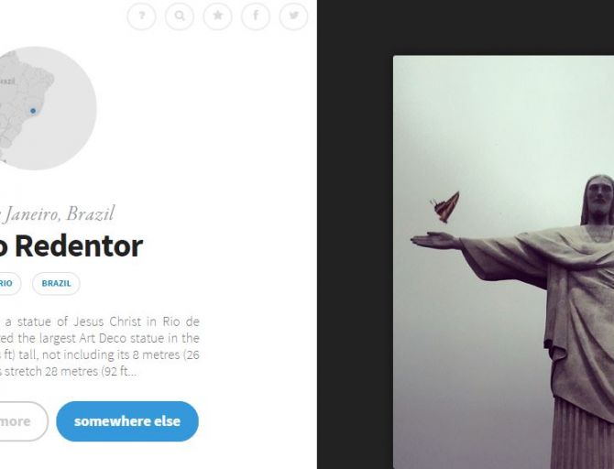This screenshot has width=614, height=469.
Task: Click the blue location dot on map
Action: coord(33,111)
